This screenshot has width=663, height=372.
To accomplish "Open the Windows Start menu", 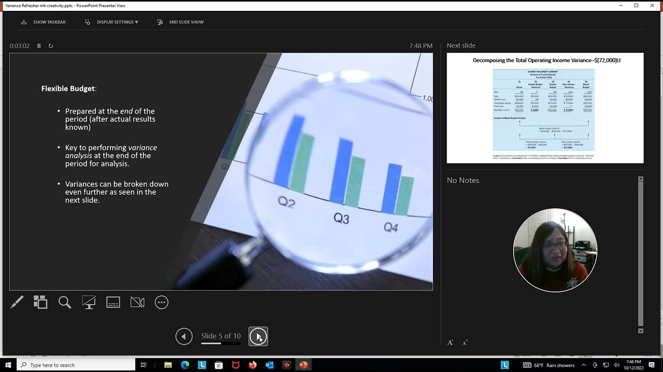I will pyautogui.click(x=8, y=365).
